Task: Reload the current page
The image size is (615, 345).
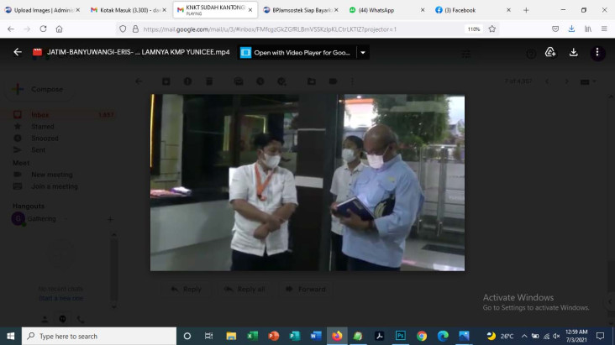Action: 43,29
